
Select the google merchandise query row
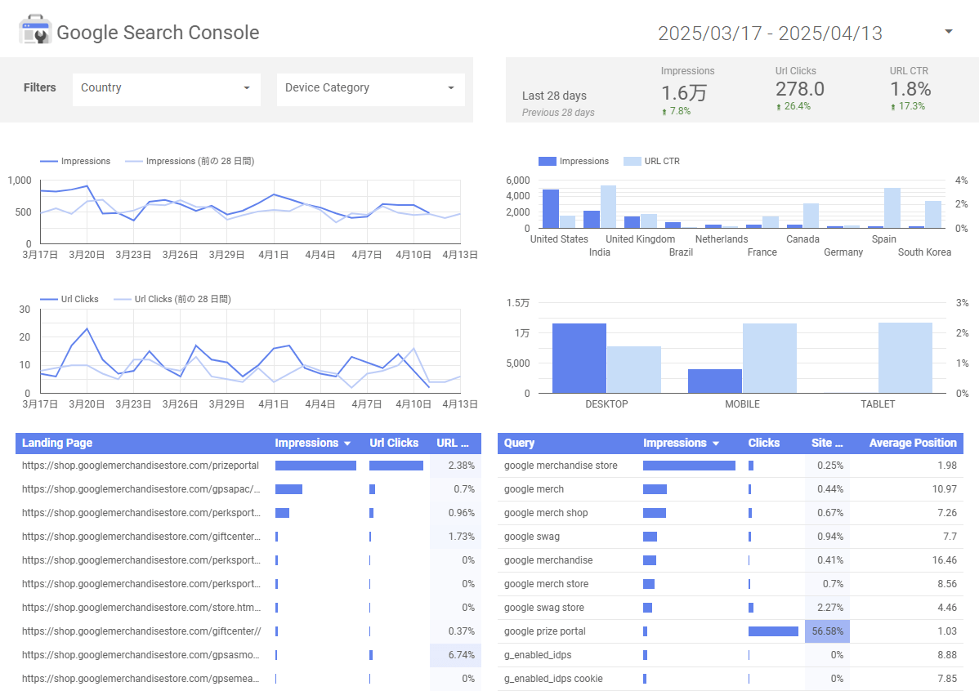click(x=731, y=560)
